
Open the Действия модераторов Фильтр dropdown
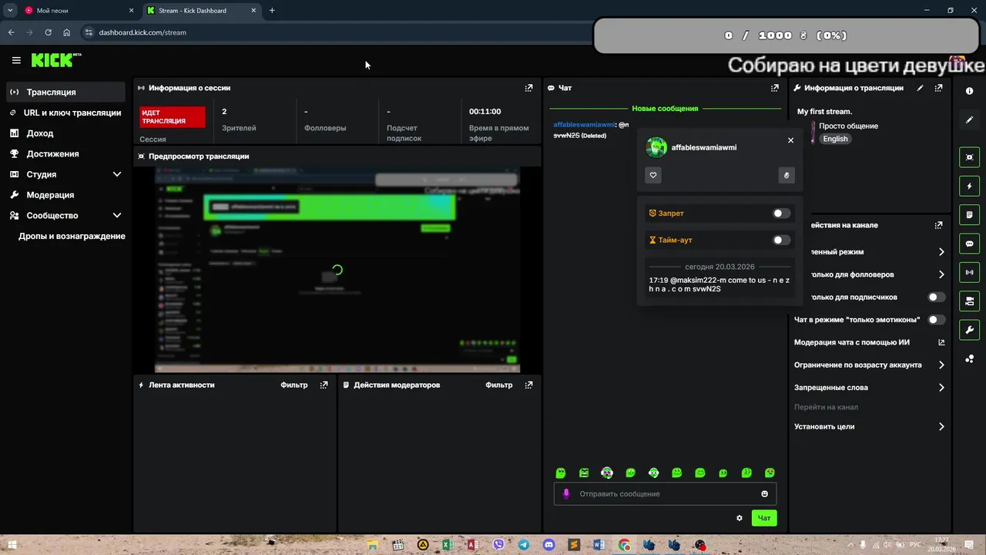pos(499,385)
